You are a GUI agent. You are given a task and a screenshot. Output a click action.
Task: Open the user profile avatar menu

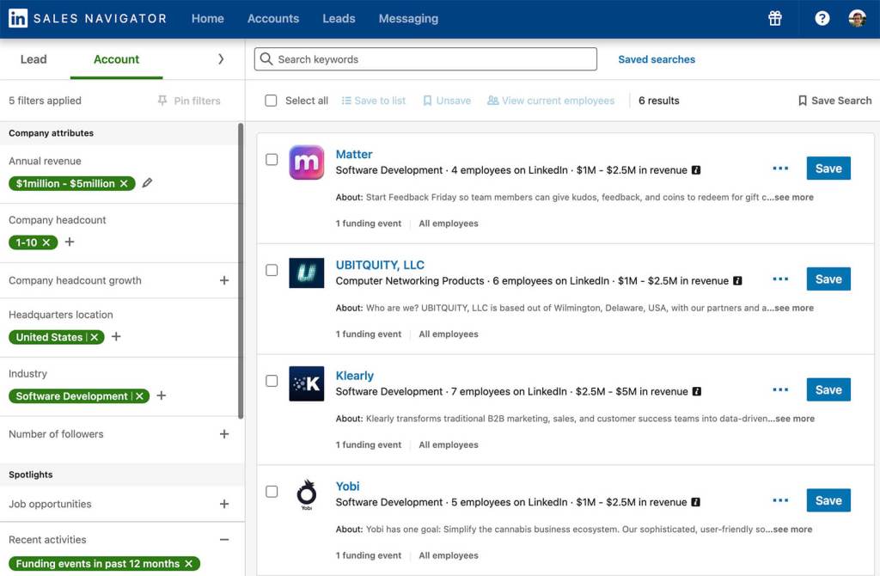click(x=857, y=18)
